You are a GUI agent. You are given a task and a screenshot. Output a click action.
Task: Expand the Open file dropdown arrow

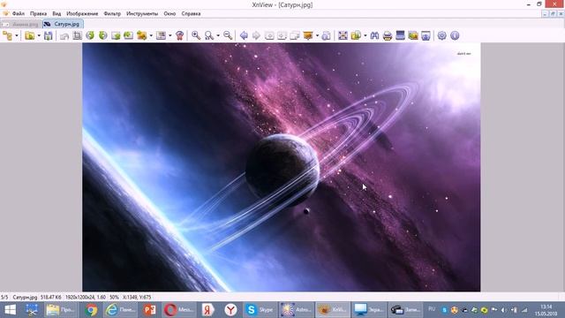[x=39, y=35]
